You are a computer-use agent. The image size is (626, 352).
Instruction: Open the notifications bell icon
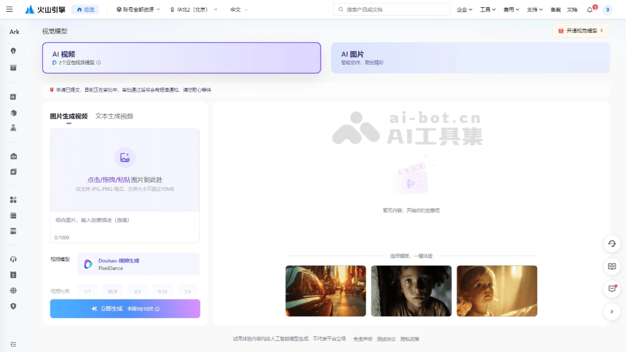pos(589,9)
